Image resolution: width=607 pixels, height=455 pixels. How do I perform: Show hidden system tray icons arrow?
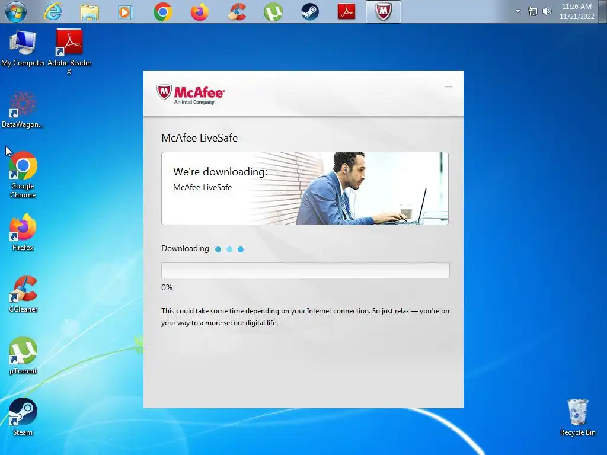[x=518, y=12]
